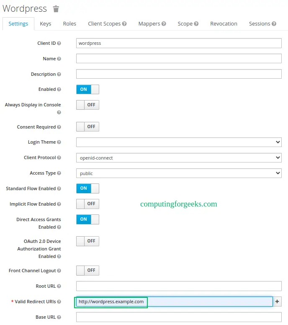Show help for Standard Flow Enabled
Screen dimensions: 288x325
click(x=59, y=188)
